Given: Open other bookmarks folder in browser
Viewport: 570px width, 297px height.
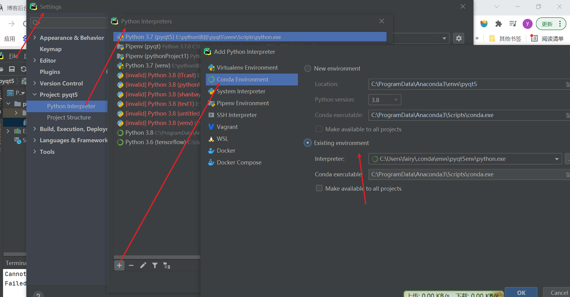Looking at the screenshot, I should [505, 39].
